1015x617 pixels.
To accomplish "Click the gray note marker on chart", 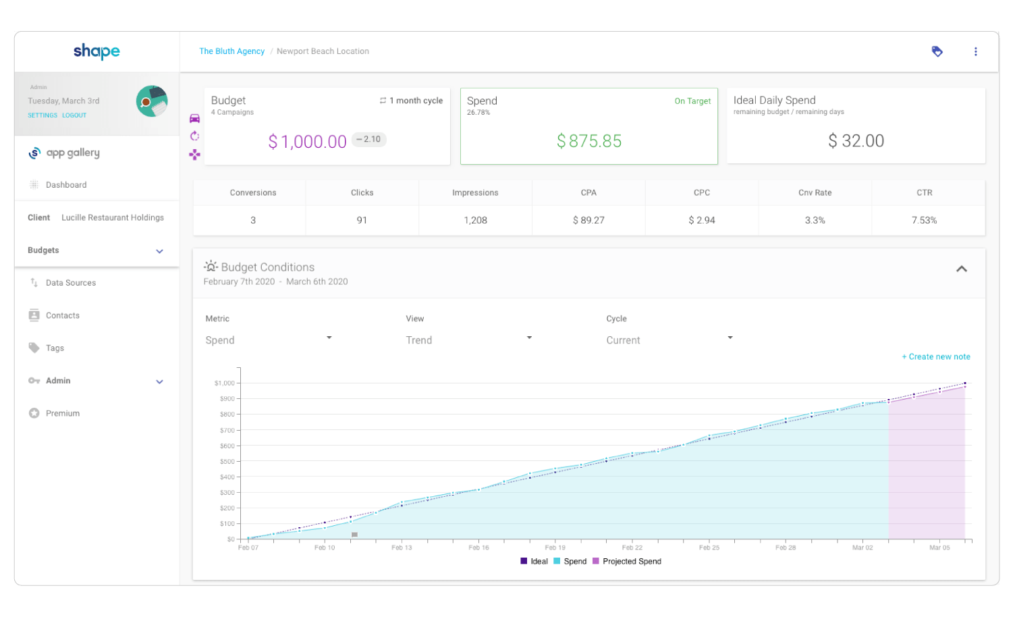I will pos(354,534).
